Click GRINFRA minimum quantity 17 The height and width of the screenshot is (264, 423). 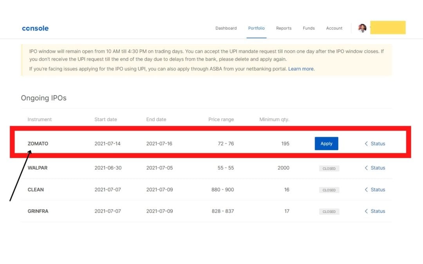pyautogui.click(x=287, y=211)
